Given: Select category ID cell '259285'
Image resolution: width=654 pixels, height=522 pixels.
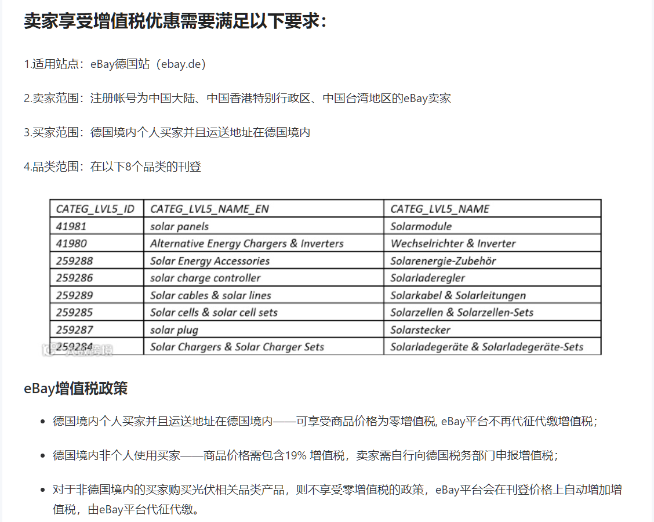Looking at the screenshot, I should click(96, 312).
